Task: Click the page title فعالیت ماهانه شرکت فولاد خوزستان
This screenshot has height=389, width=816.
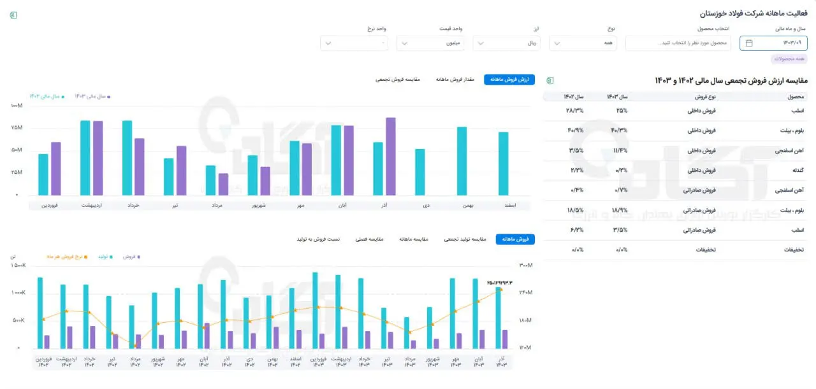Action: coord(753,14)
